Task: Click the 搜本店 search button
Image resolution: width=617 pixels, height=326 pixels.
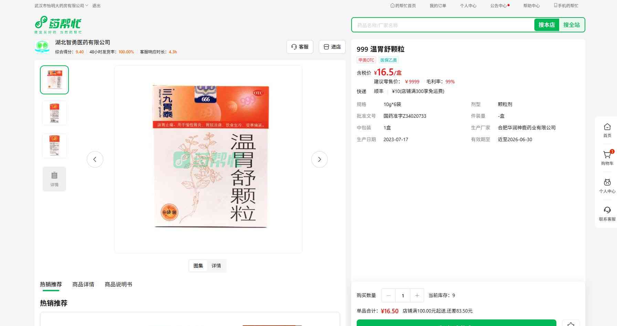Action: (546, 25)
